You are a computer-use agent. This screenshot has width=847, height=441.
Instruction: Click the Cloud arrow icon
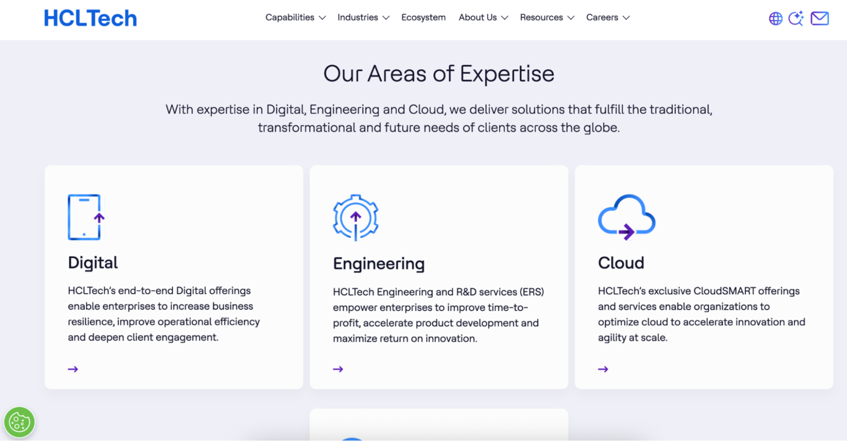tap(627, 217)
